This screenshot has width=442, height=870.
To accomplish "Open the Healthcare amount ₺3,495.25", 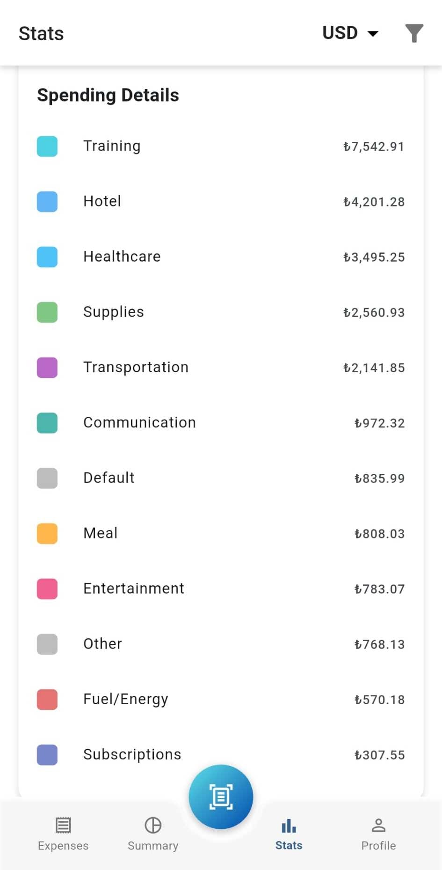I will [374, 257].
